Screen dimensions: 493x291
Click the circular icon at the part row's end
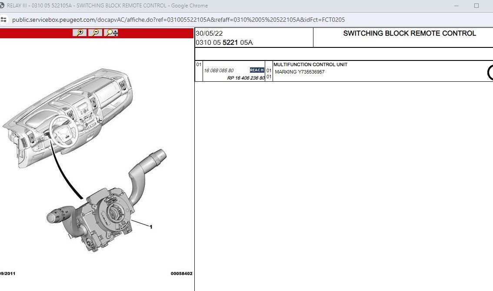[x=490, y=72]
